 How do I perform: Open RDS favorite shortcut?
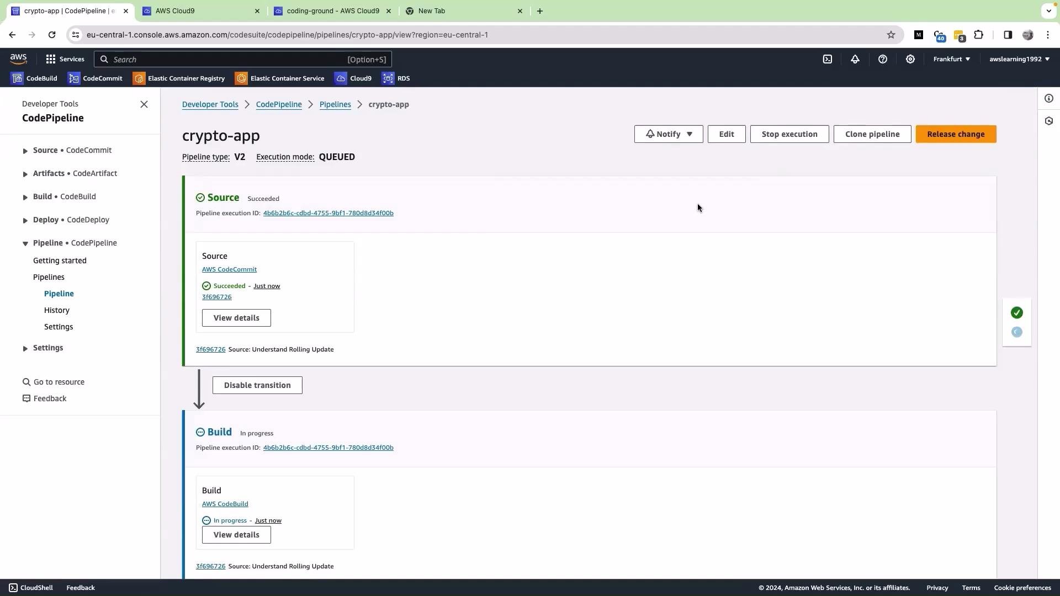[x=396, y=78]
